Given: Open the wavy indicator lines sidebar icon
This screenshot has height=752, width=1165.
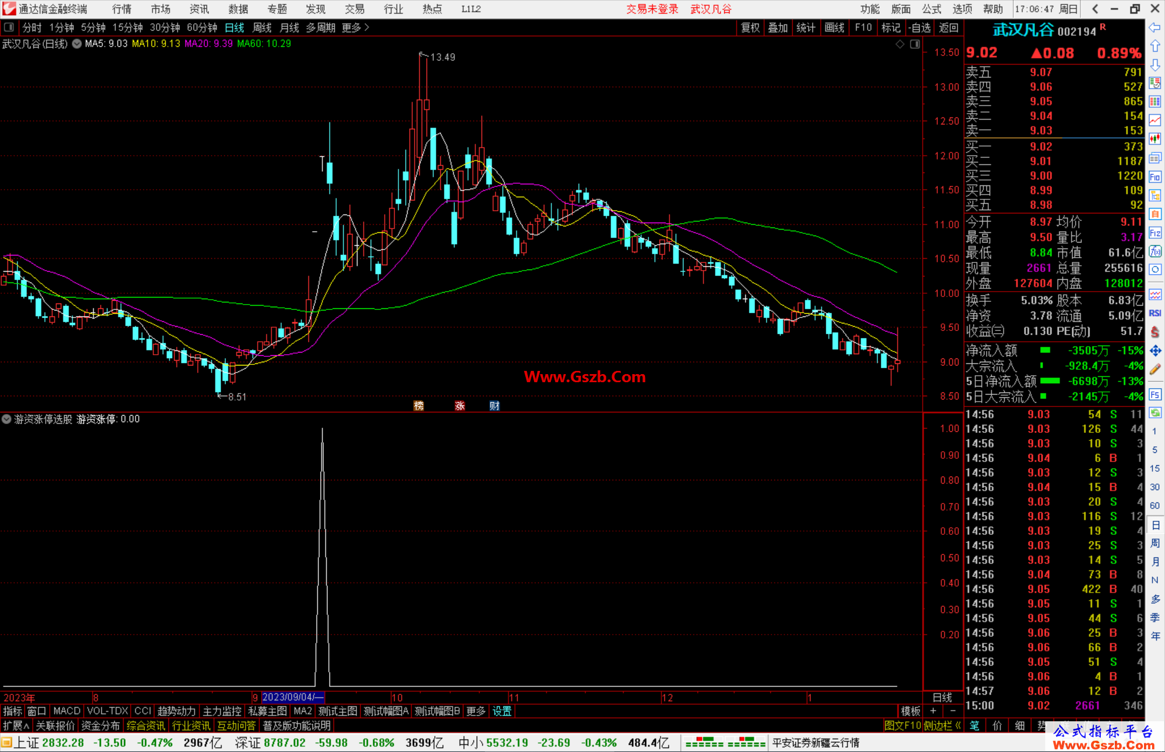Looking at the screenshot, I should coord(1155,294).
